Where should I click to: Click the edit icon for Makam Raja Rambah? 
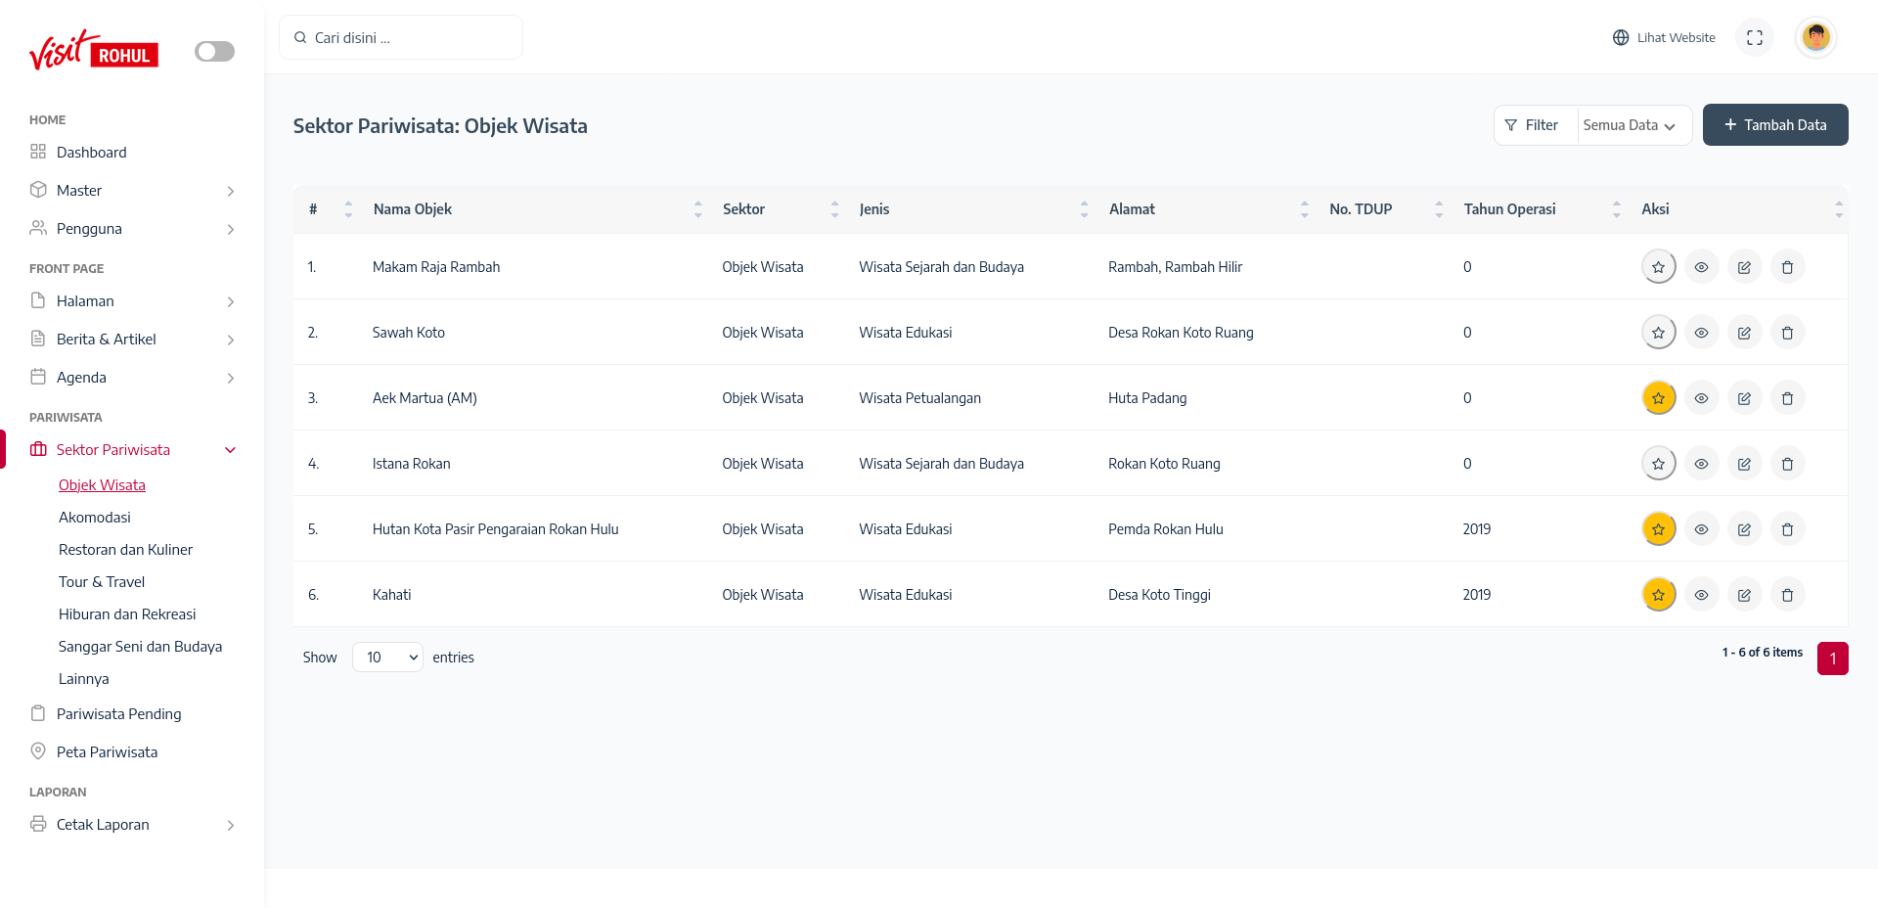coord(1744,267)
